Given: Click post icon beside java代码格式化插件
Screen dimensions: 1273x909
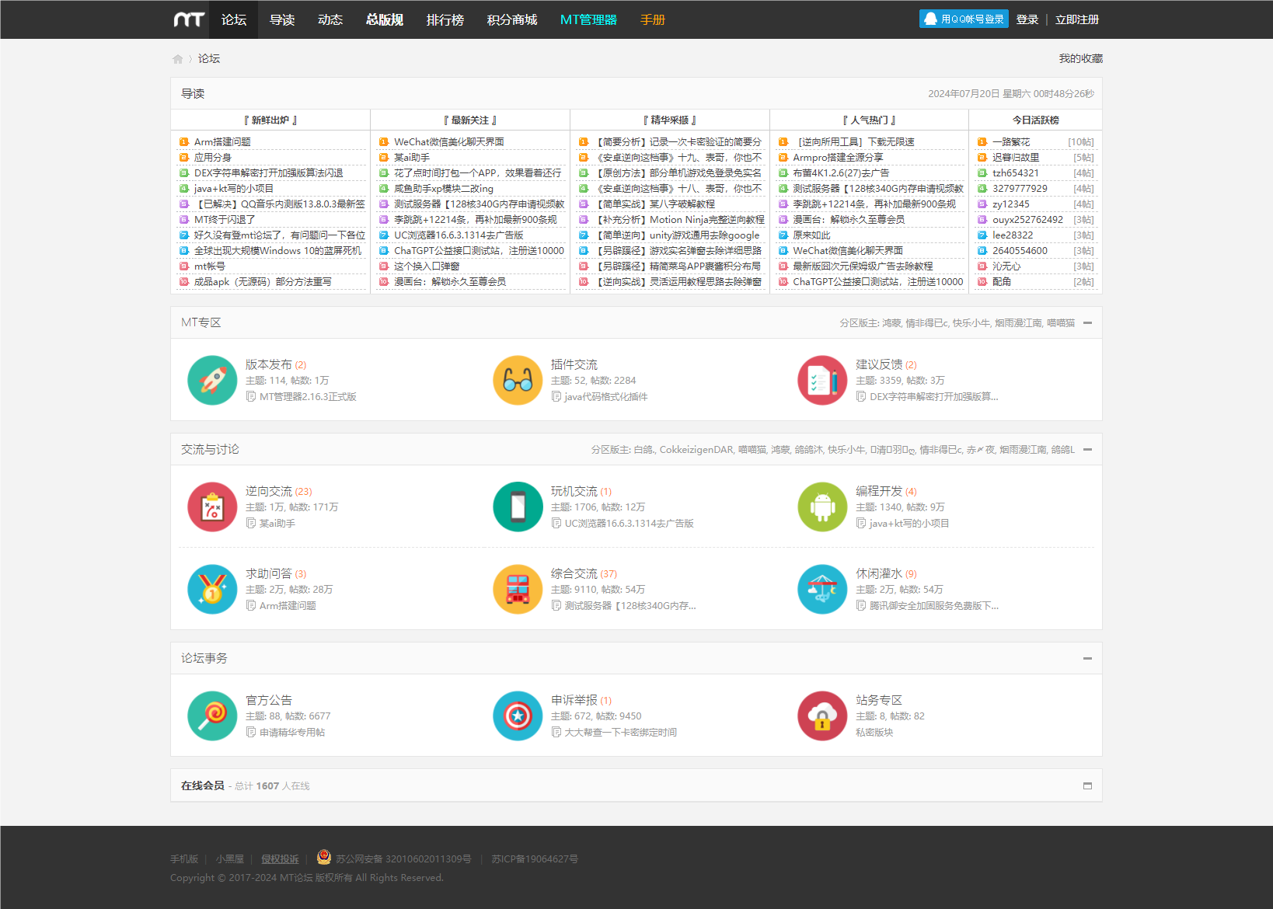Looking at the screenshot, I should pyautogui.click(x=556, y=396).
